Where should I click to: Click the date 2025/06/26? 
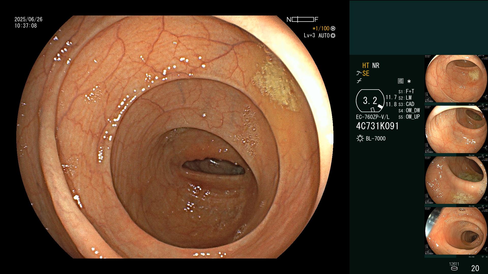coord(28,19)
